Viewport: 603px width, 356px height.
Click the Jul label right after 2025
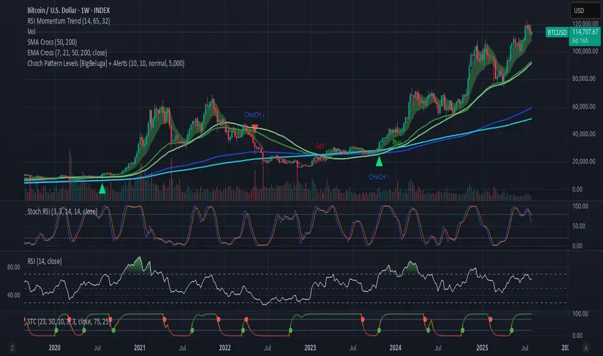[525, 348]
